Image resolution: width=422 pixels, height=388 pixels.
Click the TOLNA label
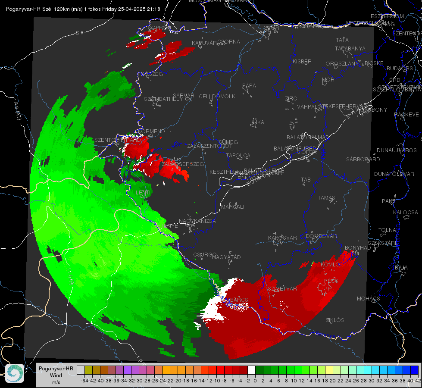[387, 230]
